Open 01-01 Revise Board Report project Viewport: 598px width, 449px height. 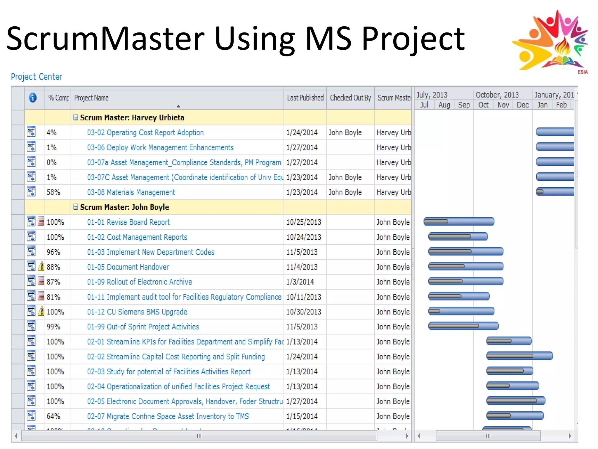[x=128, y=222]
